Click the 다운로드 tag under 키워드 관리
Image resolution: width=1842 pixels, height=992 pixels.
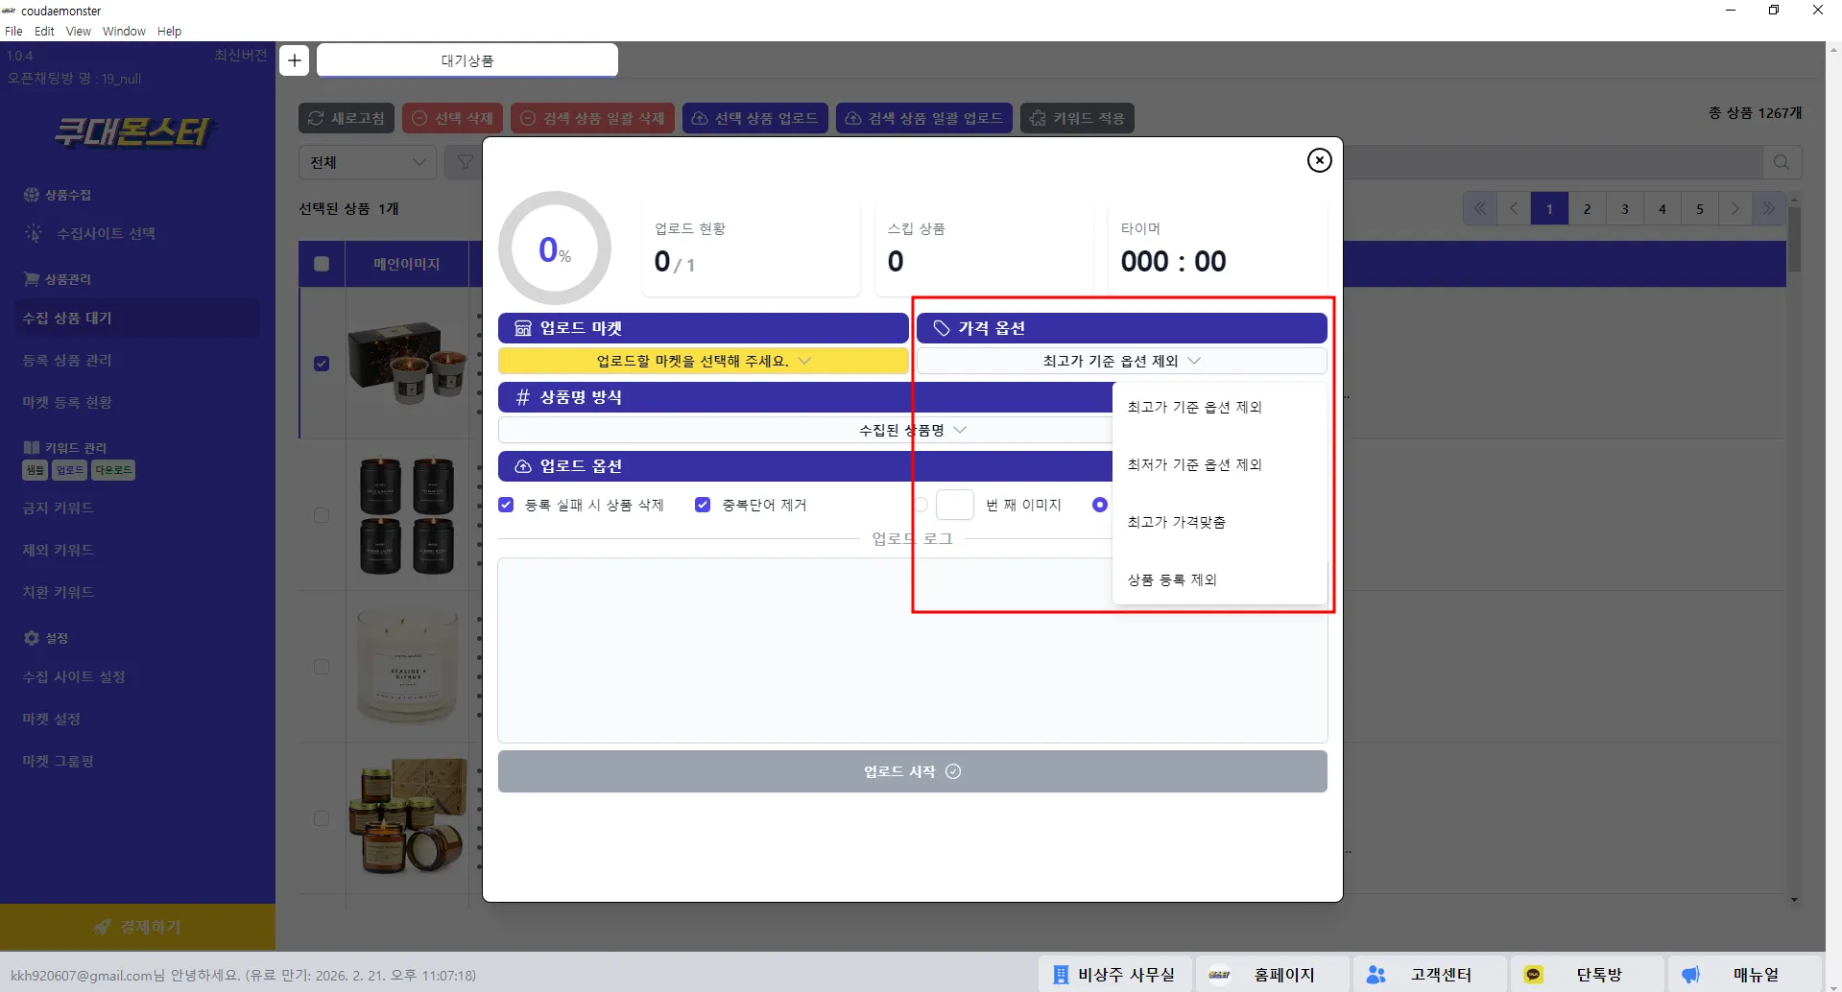(113, 470)
